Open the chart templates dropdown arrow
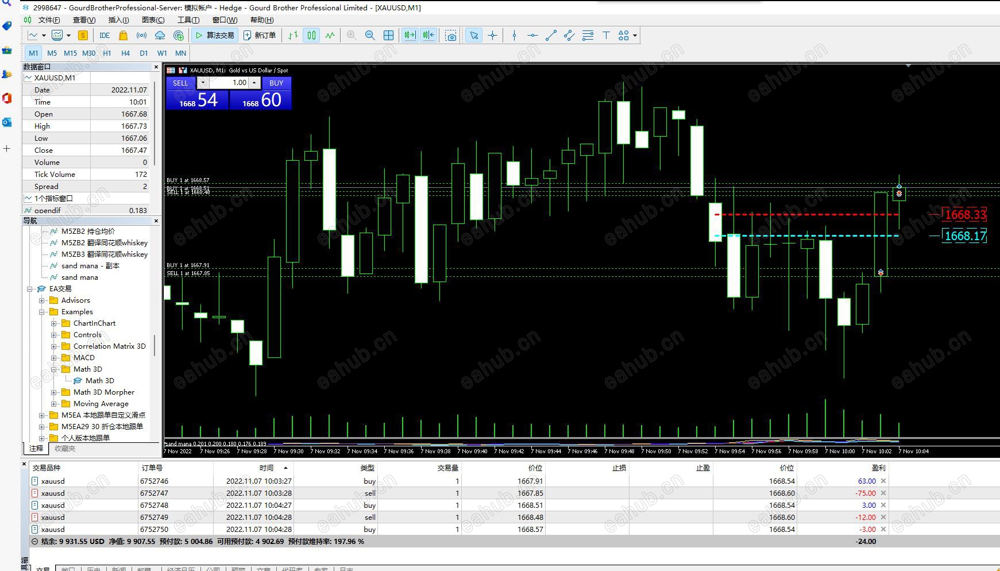The image size is (1000, 571). (x=68, y=36)
